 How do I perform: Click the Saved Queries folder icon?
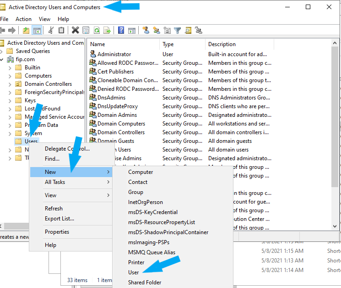[x=10, y=51]
